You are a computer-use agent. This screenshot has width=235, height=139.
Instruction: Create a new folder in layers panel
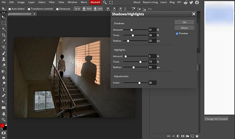[x=188, y=136]
